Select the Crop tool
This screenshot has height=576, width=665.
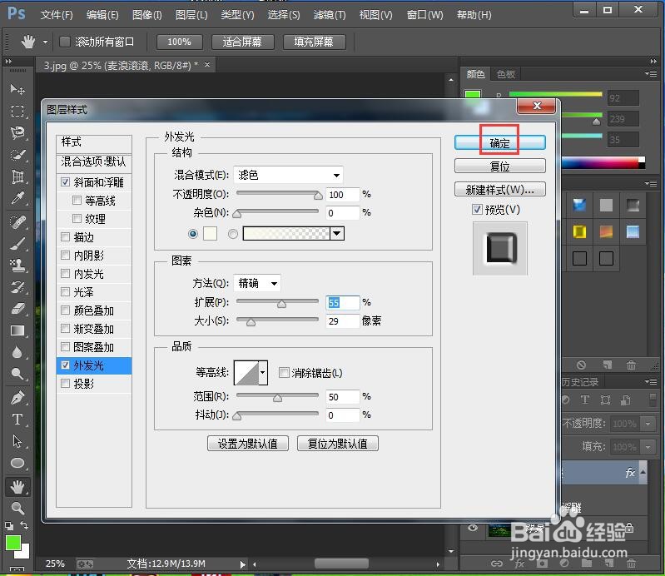[x=17, y=176]
